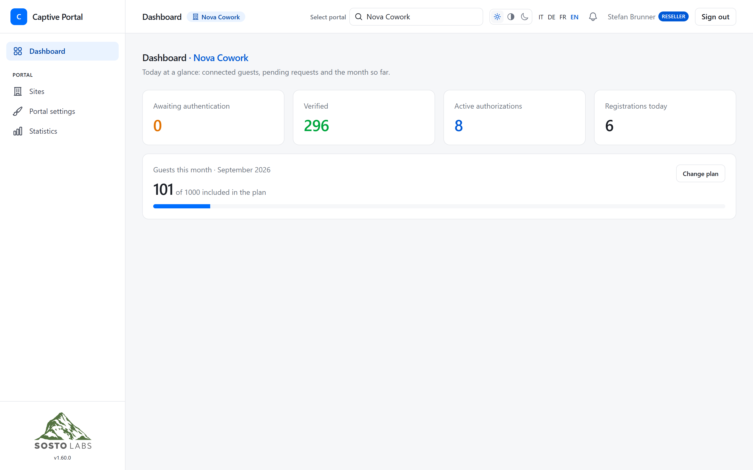753x470 pixels.
Task: Click the blue C app logo
Action: pyautogui.click(x=19, y=17)
